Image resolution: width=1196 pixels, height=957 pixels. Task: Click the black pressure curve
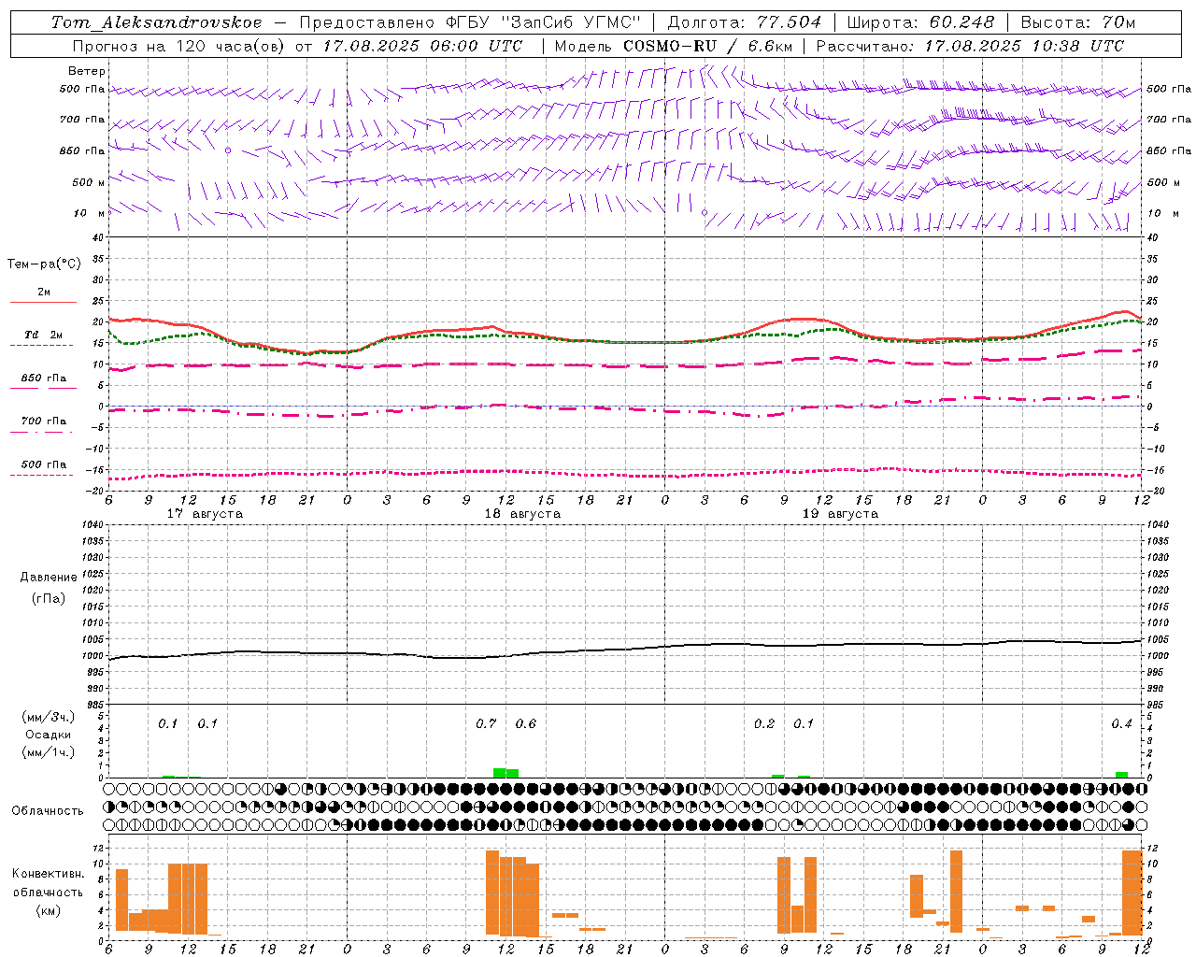point(626,649)
